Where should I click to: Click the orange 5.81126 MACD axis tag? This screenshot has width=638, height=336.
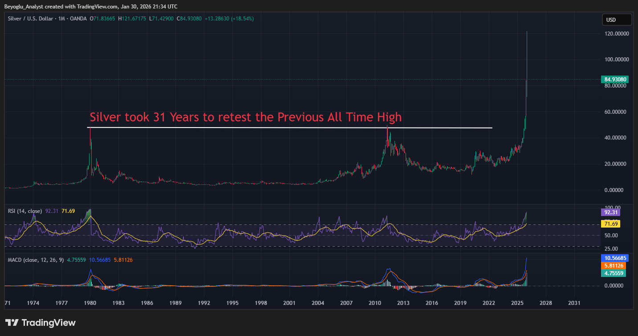[614, 265]
